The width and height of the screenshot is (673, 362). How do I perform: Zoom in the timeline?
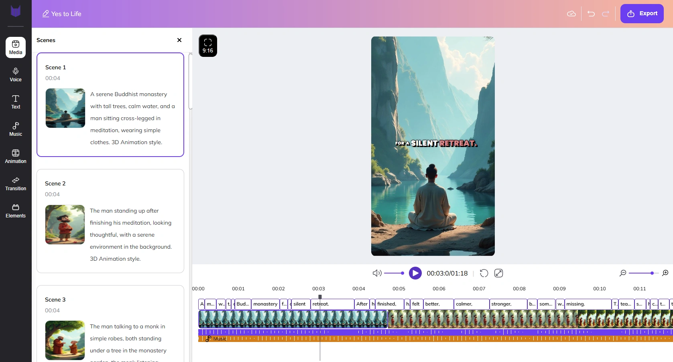click(x=665, y=273)
